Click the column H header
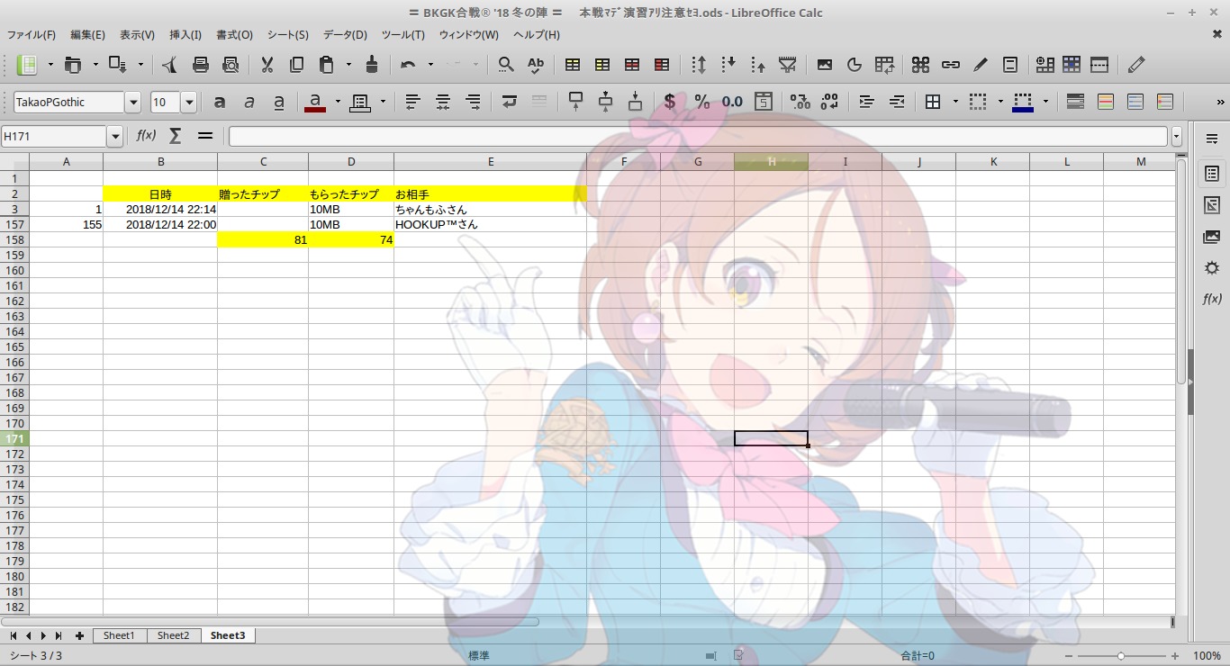Viewport: 1230px width, 666px height. 771,161
